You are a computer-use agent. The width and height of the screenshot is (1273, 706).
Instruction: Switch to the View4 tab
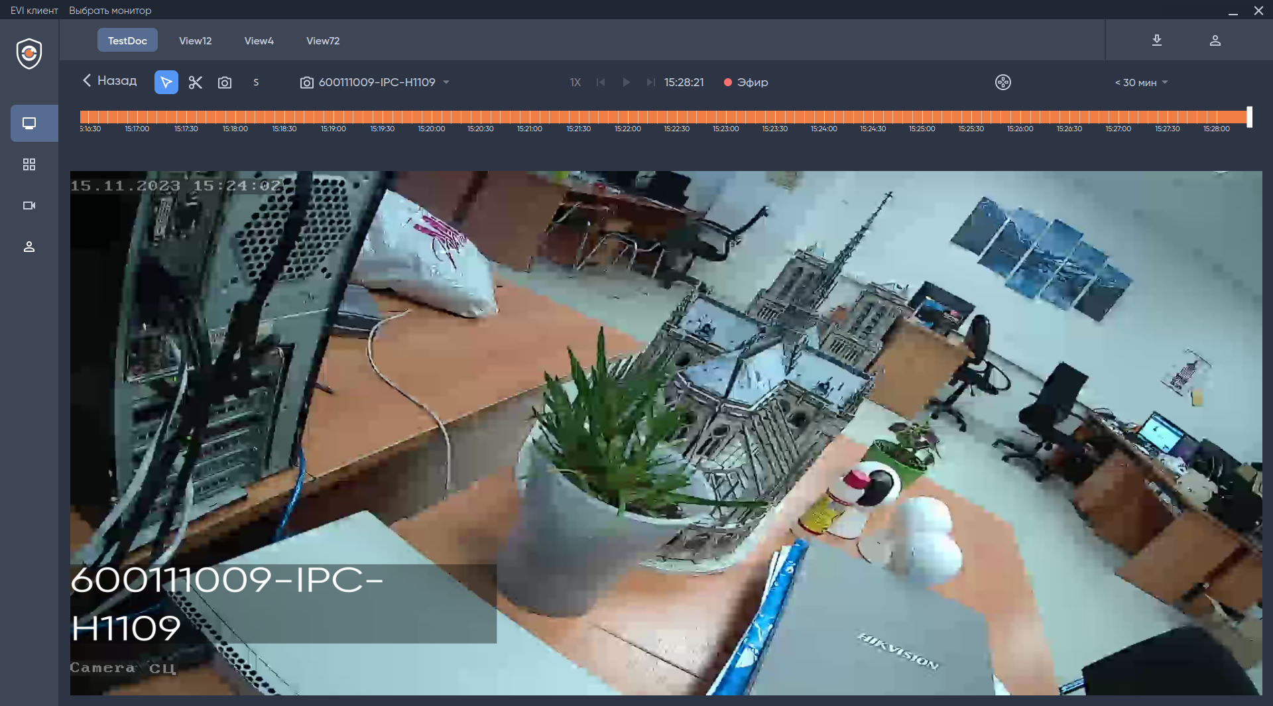259,40
